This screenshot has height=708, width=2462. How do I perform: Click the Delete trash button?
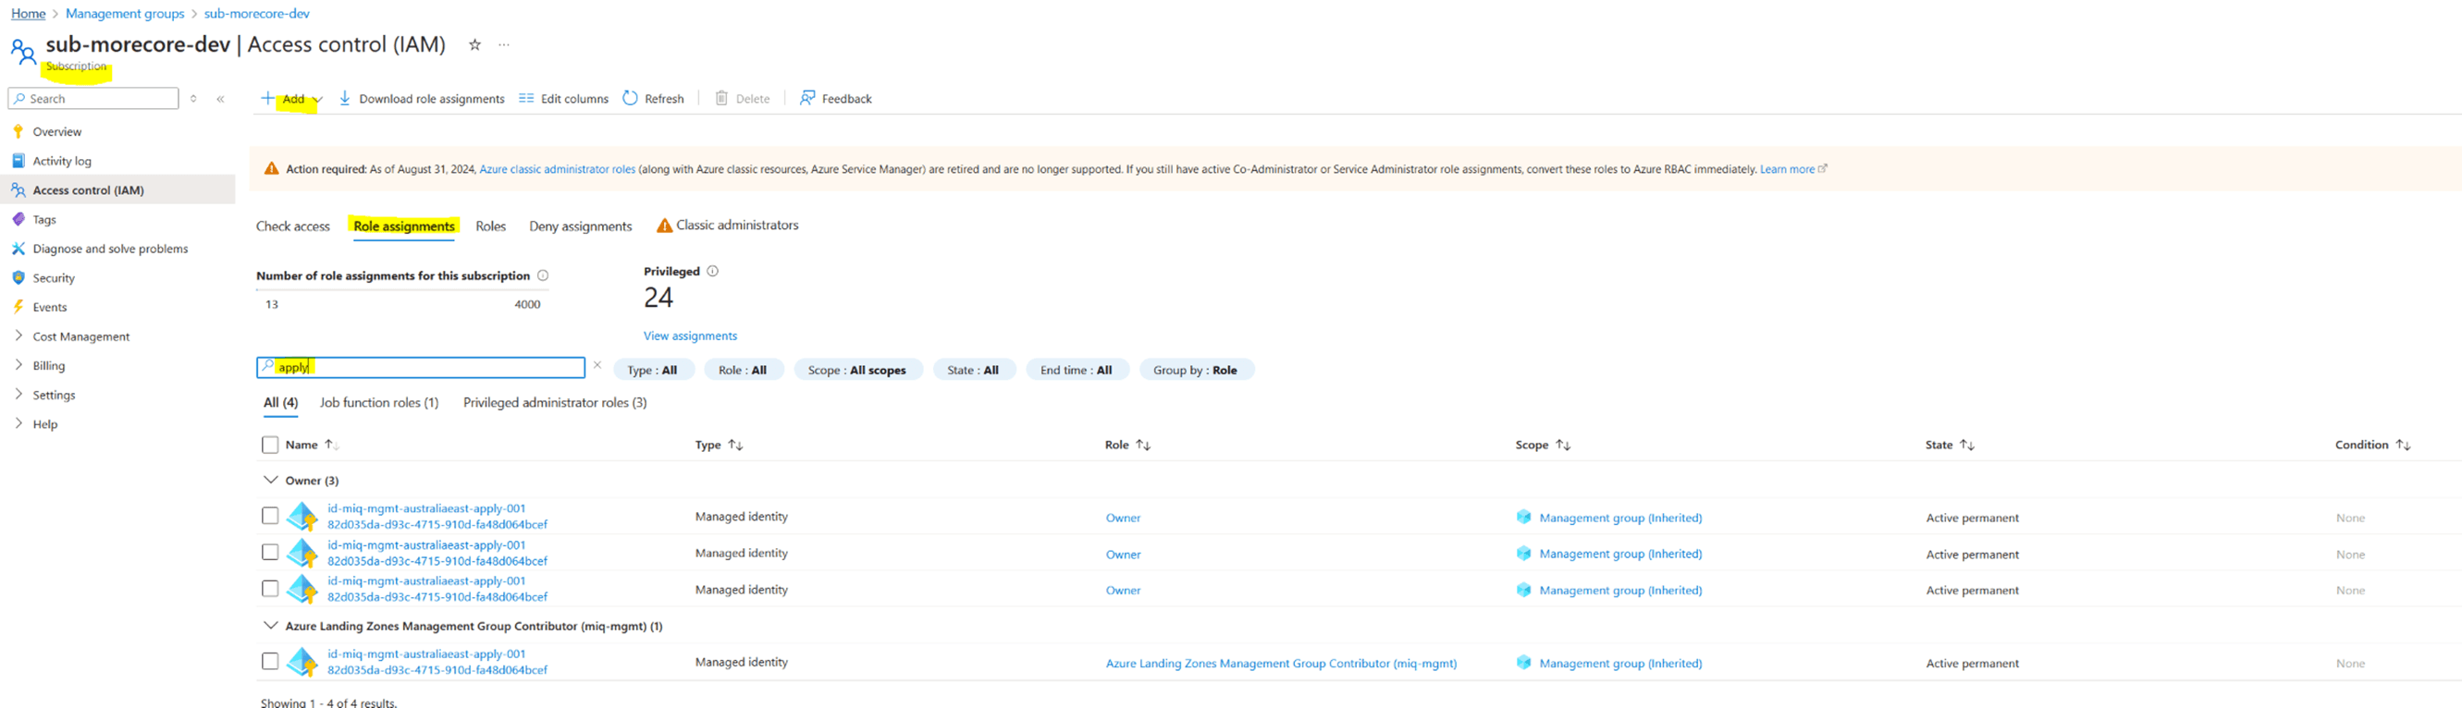click(x=743, y=98)
